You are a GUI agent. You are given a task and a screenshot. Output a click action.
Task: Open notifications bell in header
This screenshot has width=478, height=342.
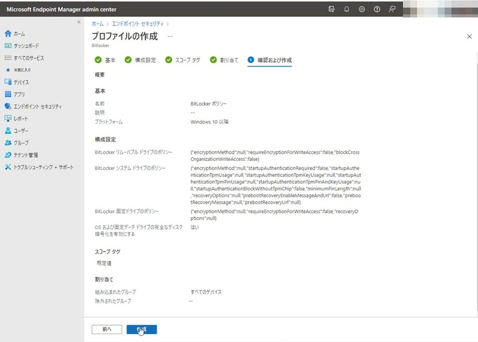[x=347, y=9]
